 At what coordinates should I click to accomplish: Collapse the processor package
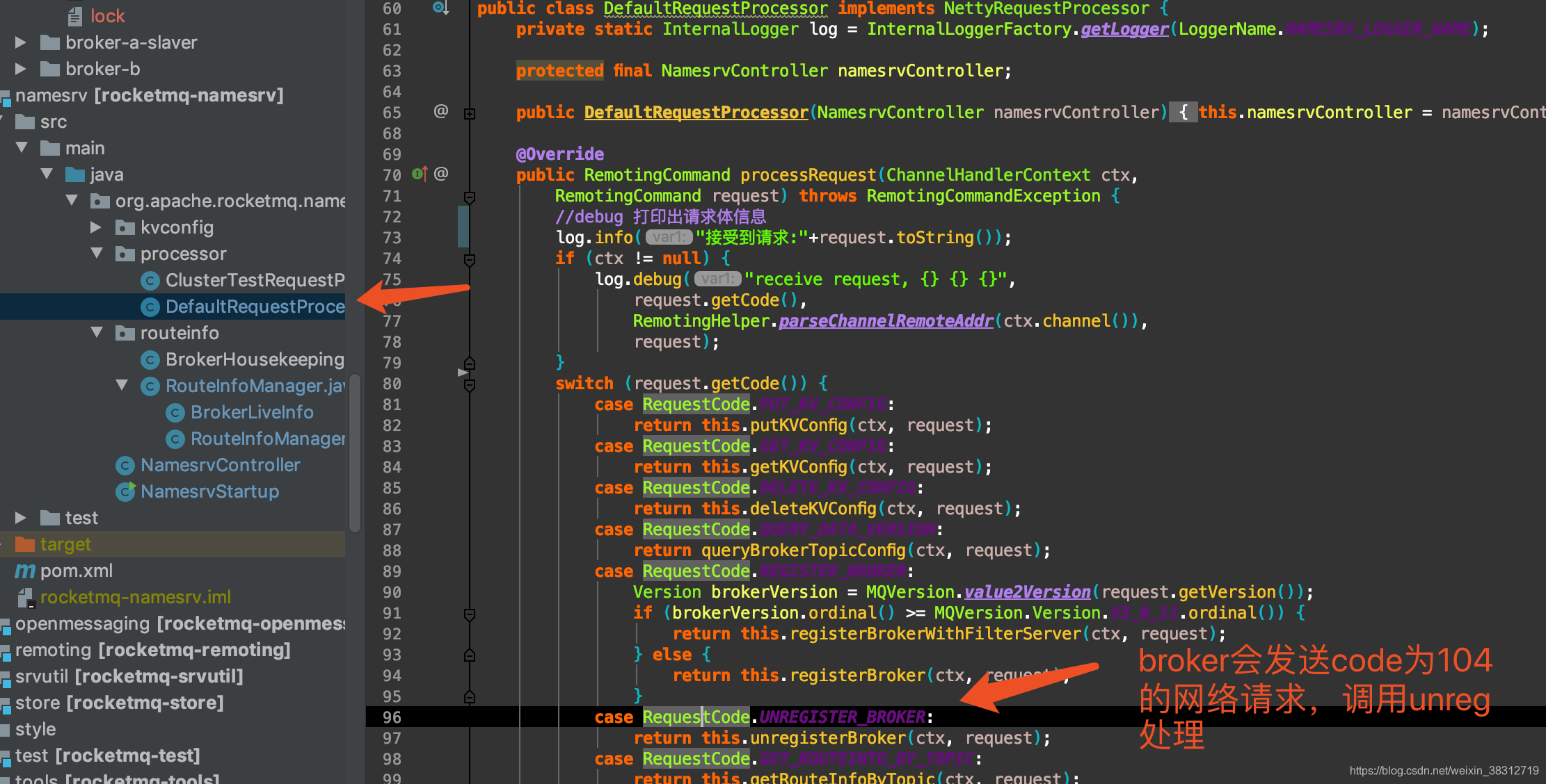97,254
